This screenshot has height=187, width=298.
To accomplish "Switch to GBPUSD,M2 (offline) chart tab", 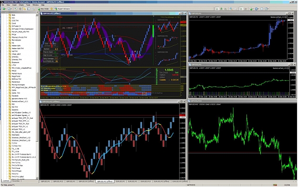I will 86,182.
